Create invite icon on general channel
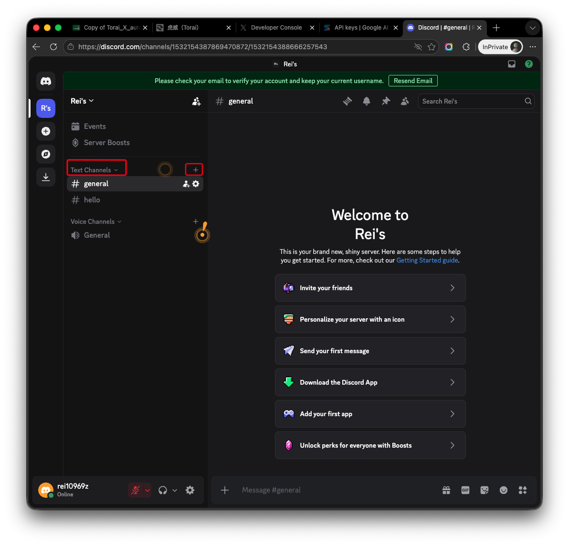 pos(186,184)
